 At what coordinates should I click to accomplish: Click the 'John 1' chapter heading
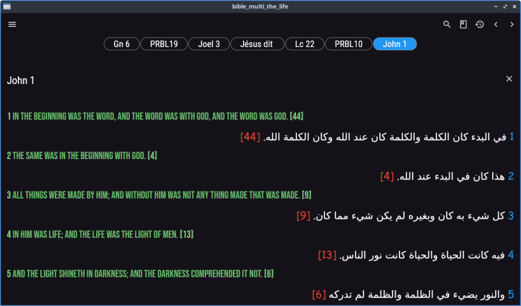[x=20, y=80]
